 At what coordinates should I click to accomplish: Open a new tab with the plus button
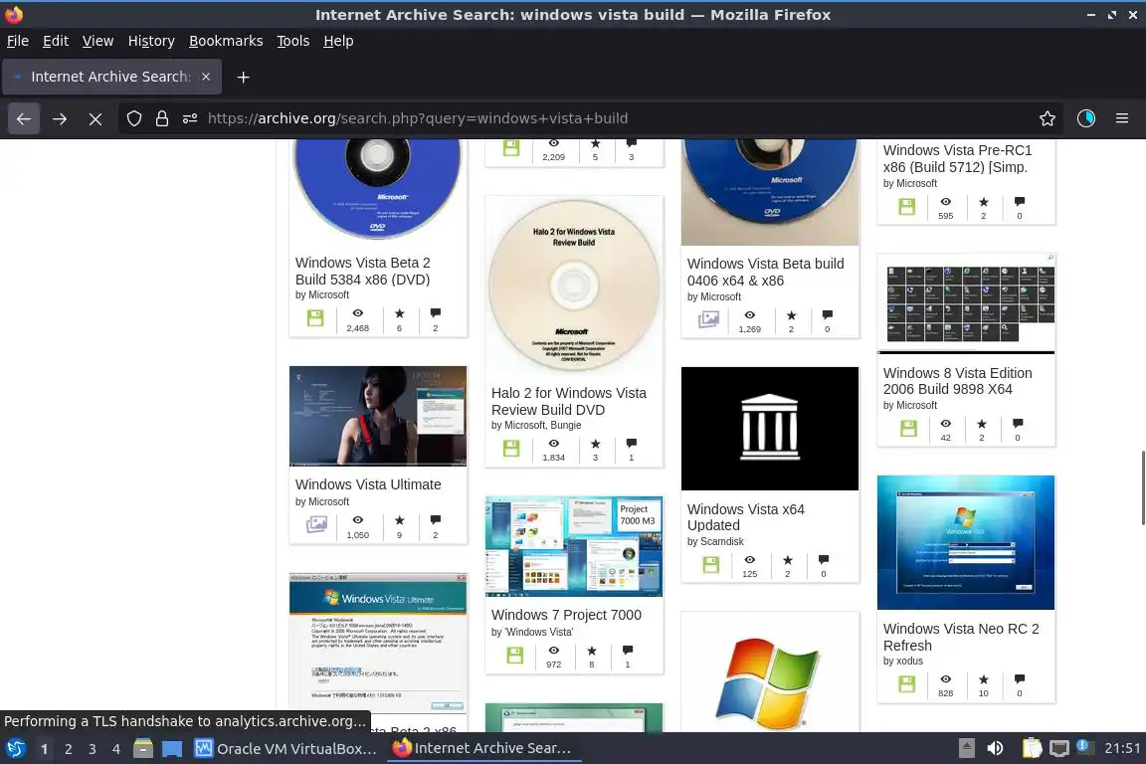(x=244, y=77)
